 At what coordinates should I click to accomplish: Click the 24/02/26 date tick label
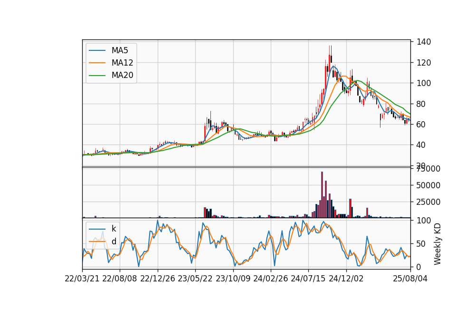(270, 279)
